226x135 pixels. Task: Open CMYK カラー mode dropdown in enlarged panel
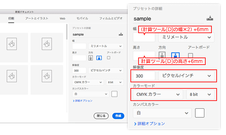[x=157, y=94]
